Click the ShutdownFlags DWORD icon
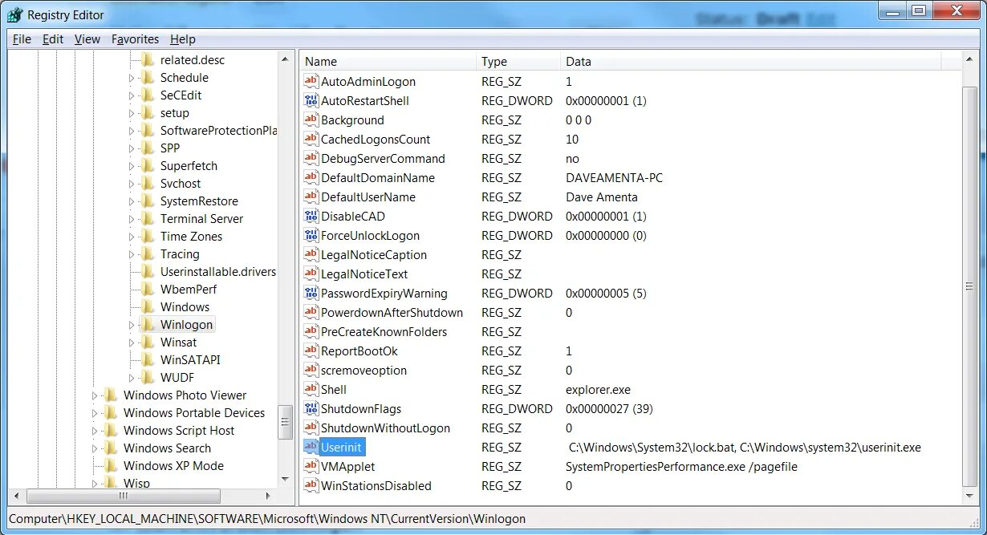987x535 pixels. (x=311, y=408)
